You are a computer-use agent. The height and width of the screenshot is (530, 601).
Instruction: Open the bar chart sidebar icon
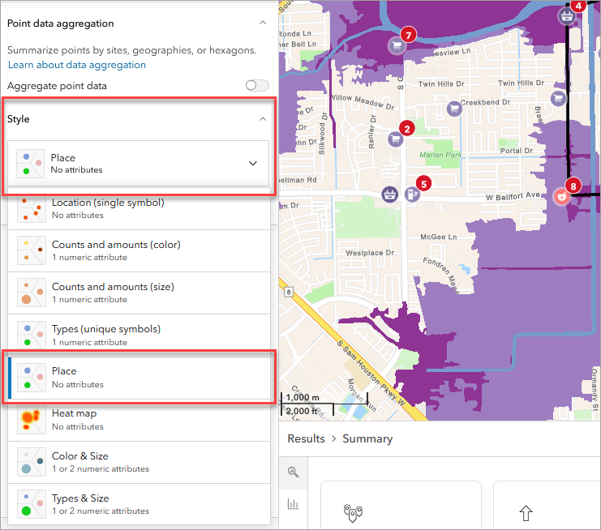click(294, 503)
